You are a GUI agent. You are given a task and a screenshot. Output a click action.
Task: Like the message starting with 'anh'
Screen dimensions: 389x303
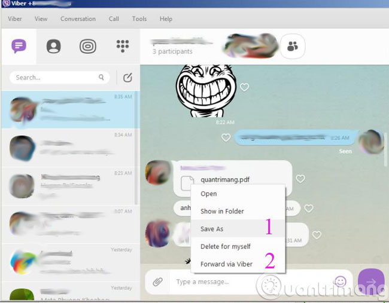point(309,209)
